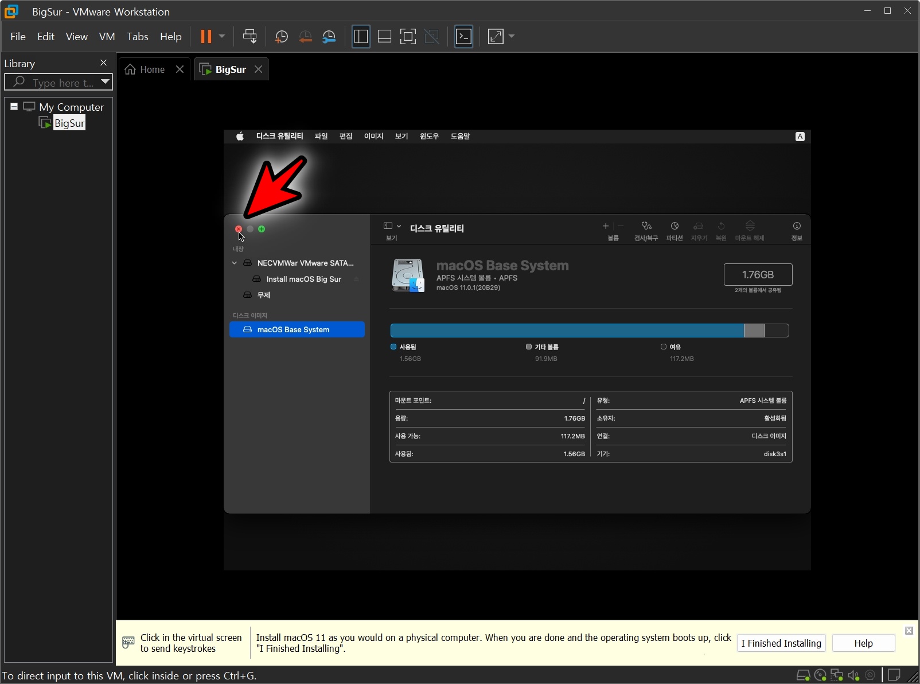Click the remove volume minus icon

[621, 226]
